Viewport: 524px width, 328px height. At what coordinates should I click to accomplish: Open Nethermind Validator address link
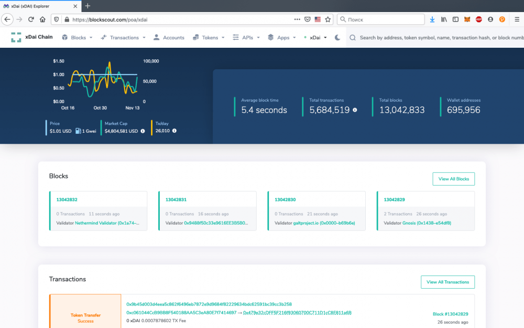pos(107,223)
